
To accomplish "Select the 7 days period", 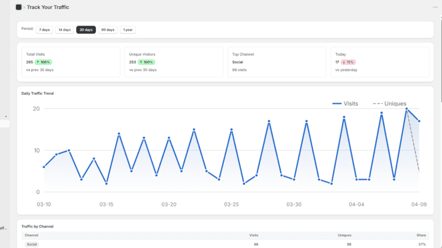I will (x=44, y=30).
